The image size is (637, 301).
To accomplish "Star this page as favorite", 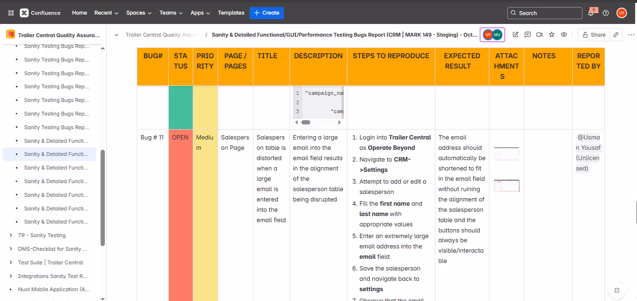I will (x=551, y=35).
